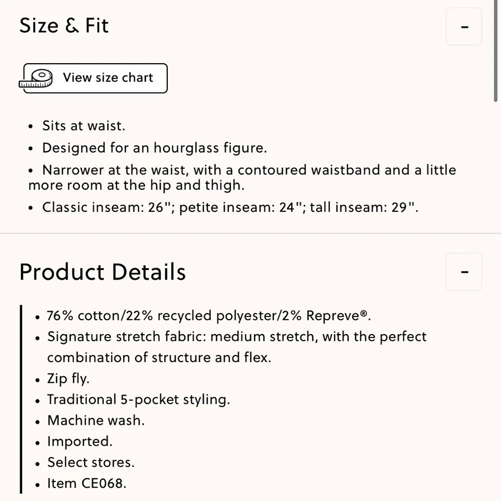This screenshot has width=501, height=501.
Task: Select the Product Details heading
Action: point(102,272)
